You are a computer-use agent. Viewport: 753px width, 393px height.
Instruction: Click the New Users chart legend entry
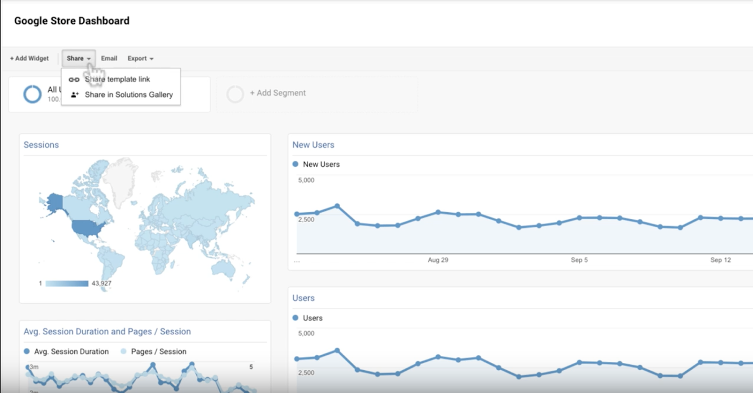[x=316, y=164]
